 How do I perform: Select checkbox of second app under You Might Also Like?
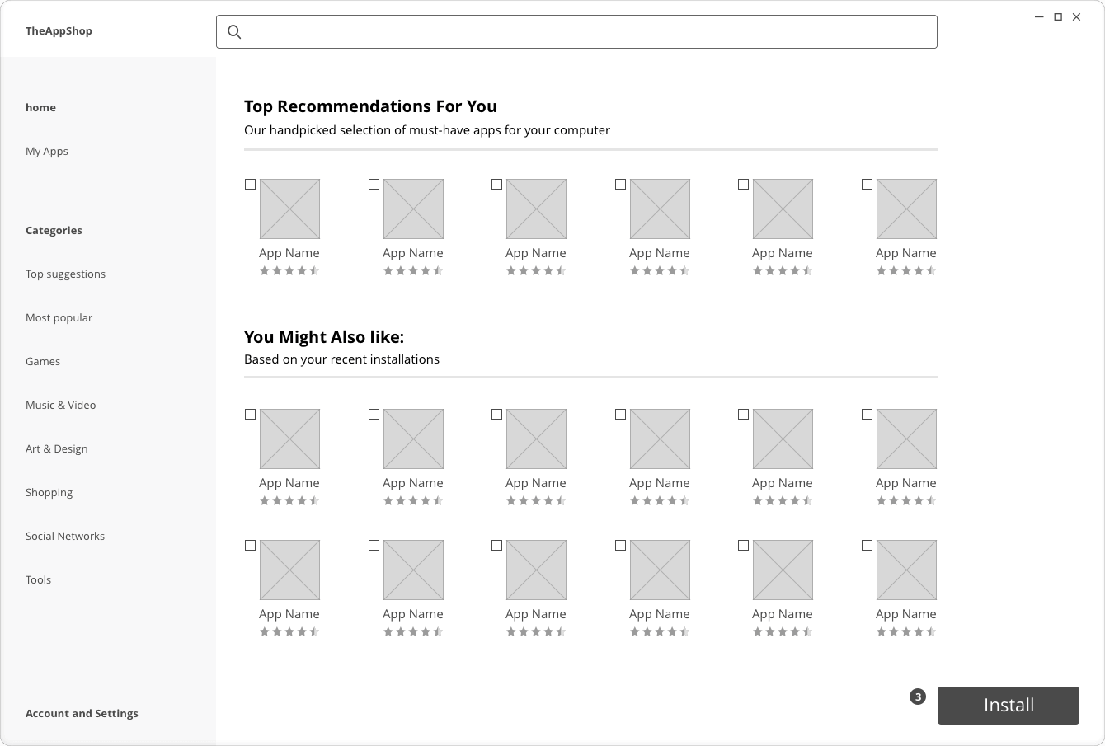point(374,415)
